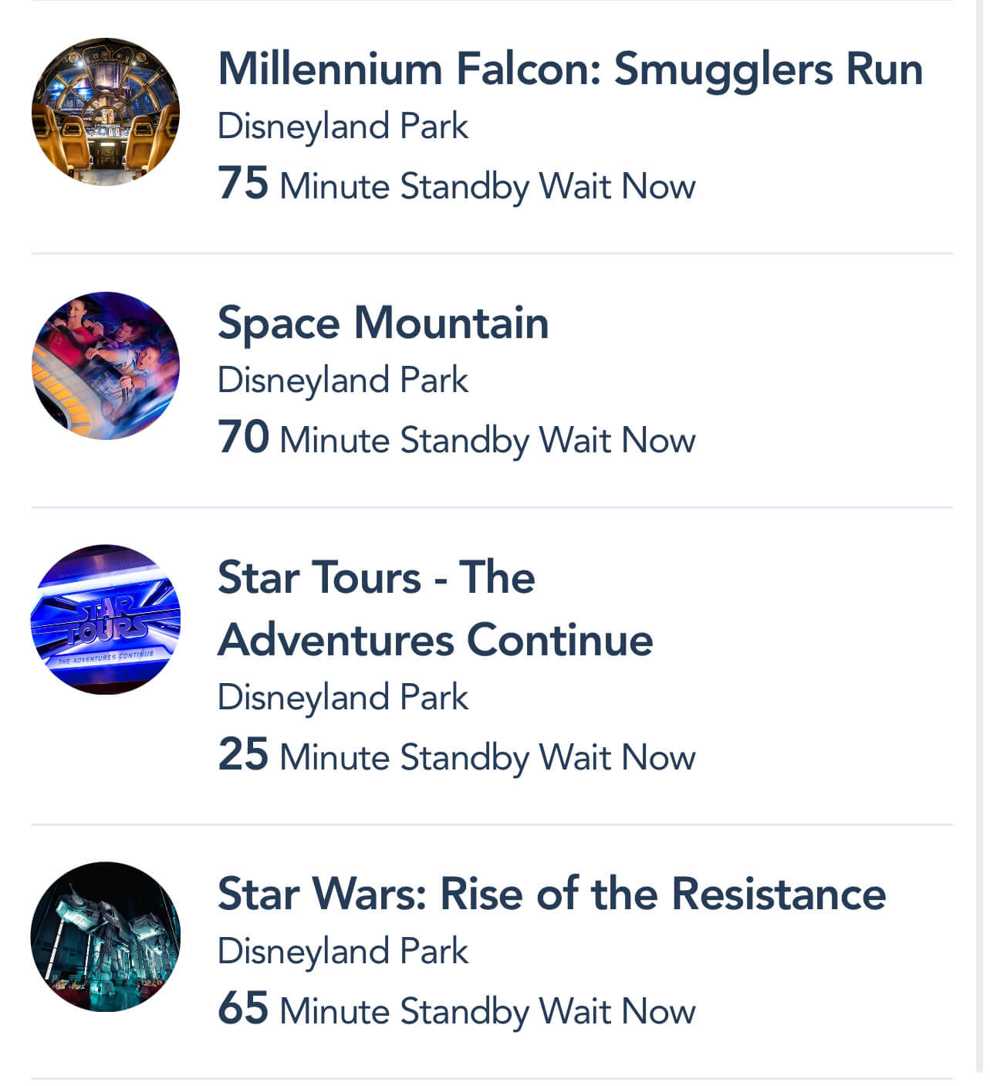990x1086 pixels.
Task: Tap Space Mountain's Minute Standby Wait Now text
Action: 487,441
